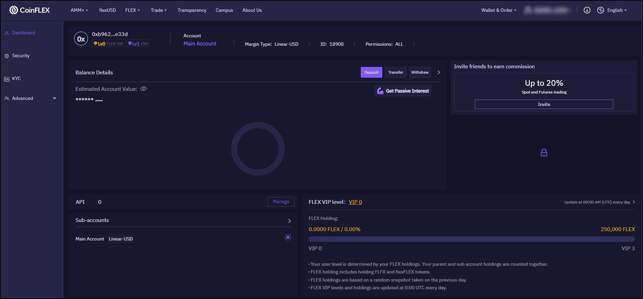Expand the FLEX dropdown menu
This screenshot has height=299, width=643.
pyautogui.click(x=132, y=10)
